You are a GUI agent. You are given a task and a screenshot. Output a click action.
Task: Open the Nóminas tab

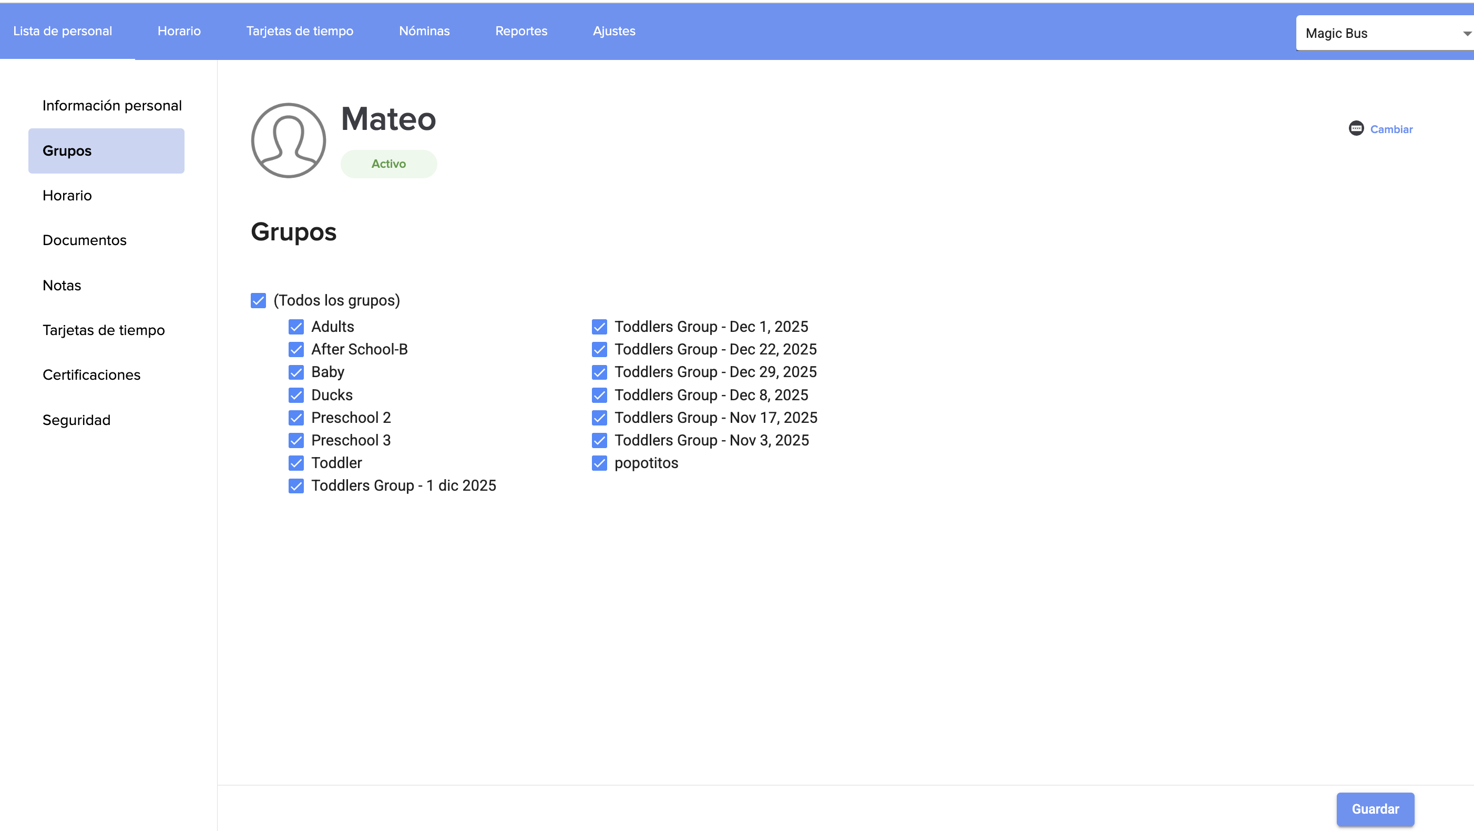click(x=424, y=31)
